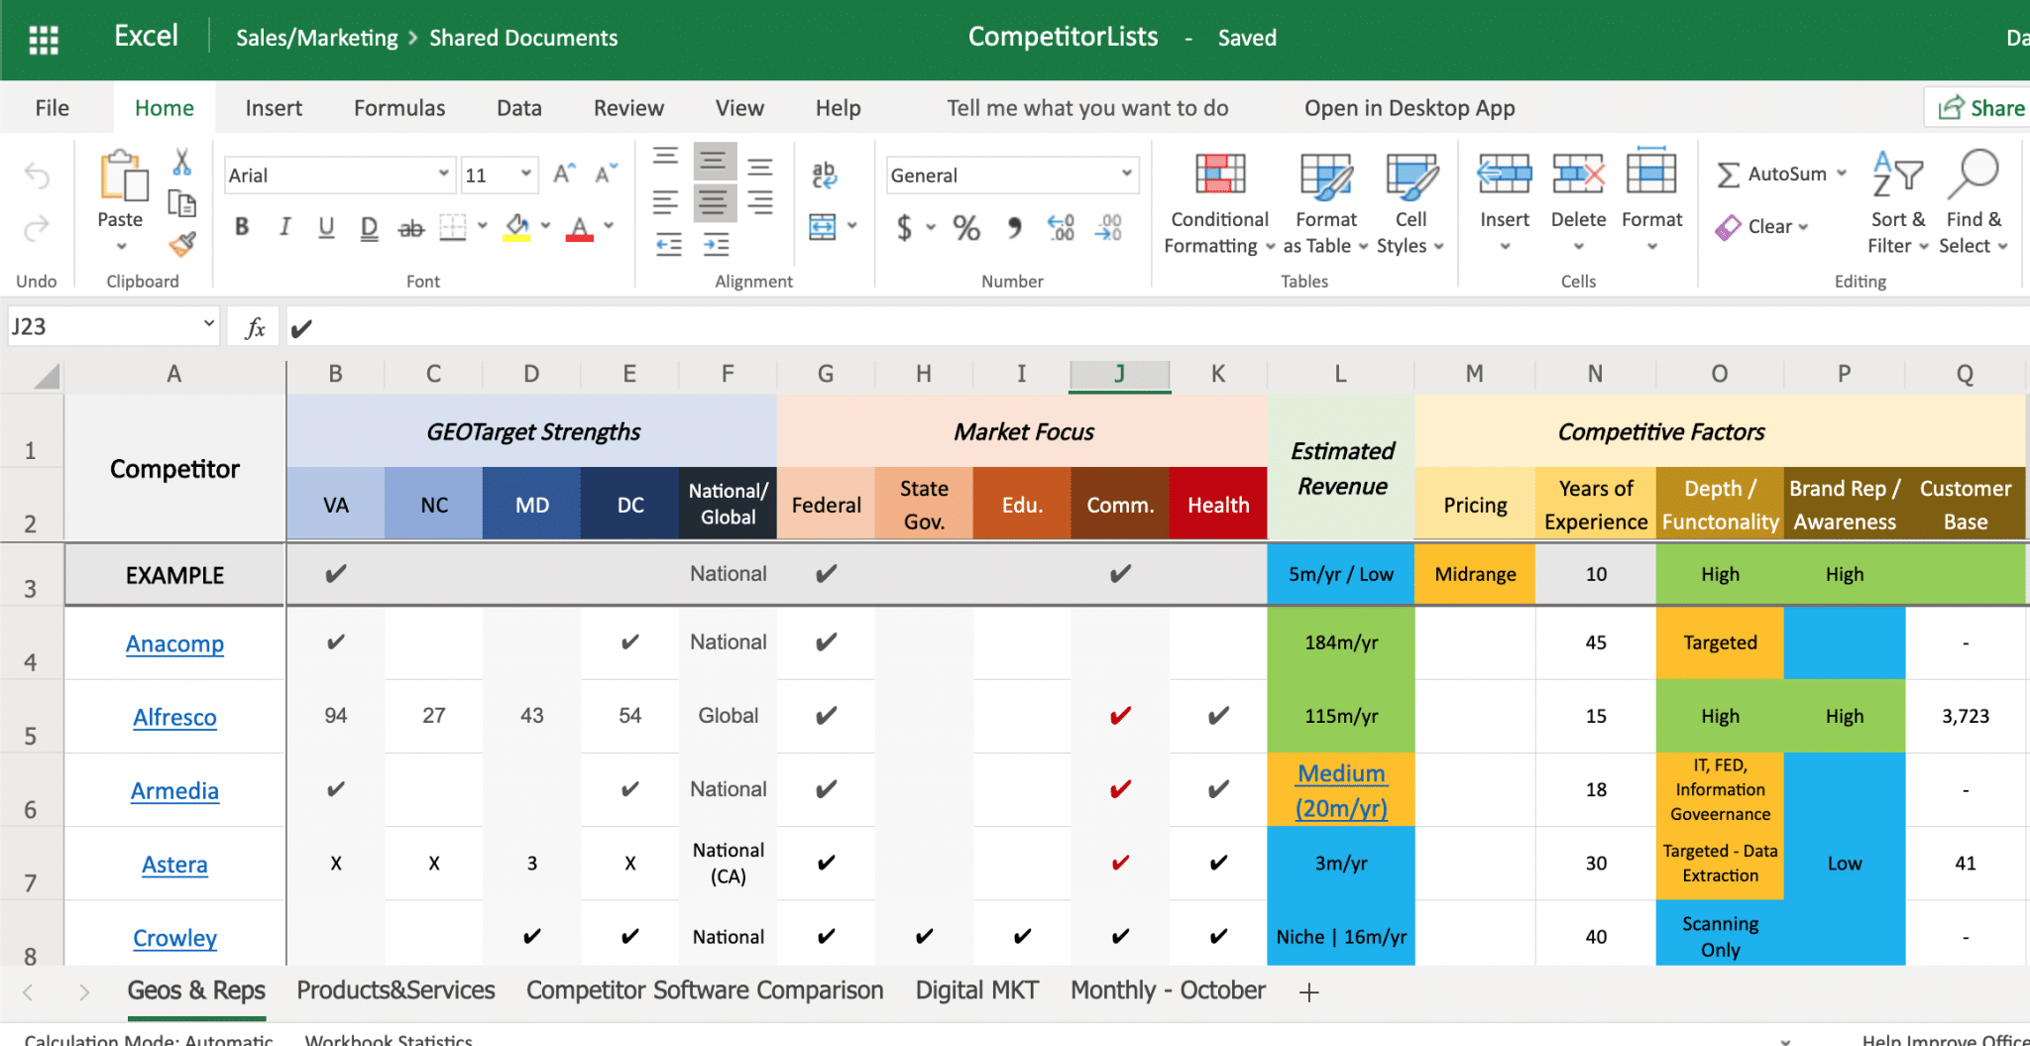Click the increase indent icon

[x=716, y=244]
